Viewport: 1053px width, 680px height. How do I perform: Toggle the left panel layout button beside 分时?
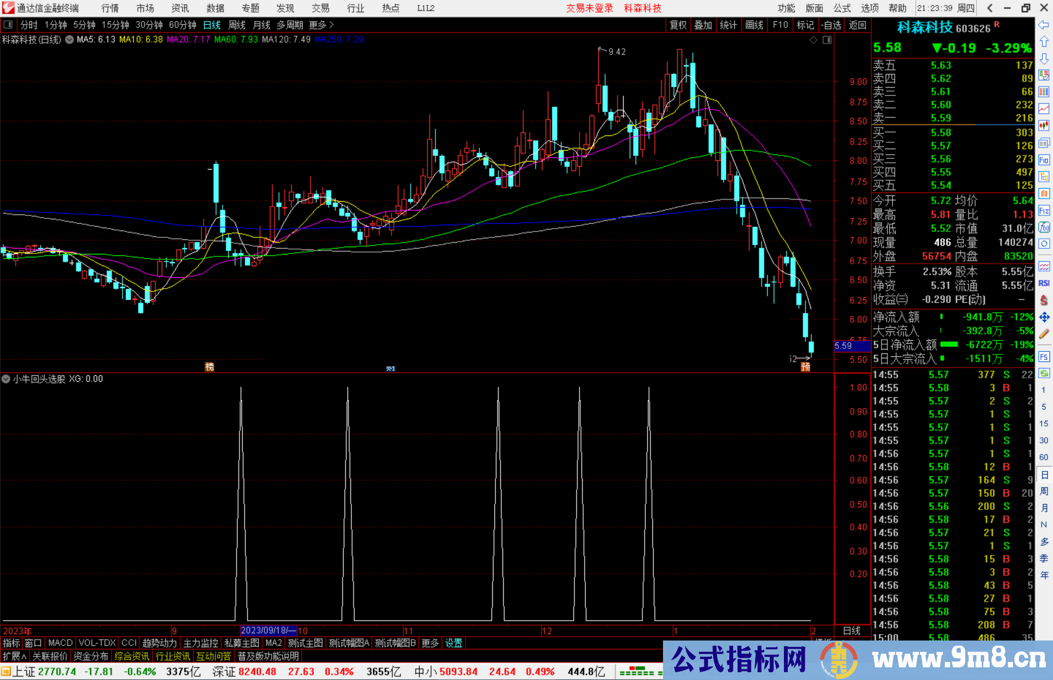(x=8, y=25)
